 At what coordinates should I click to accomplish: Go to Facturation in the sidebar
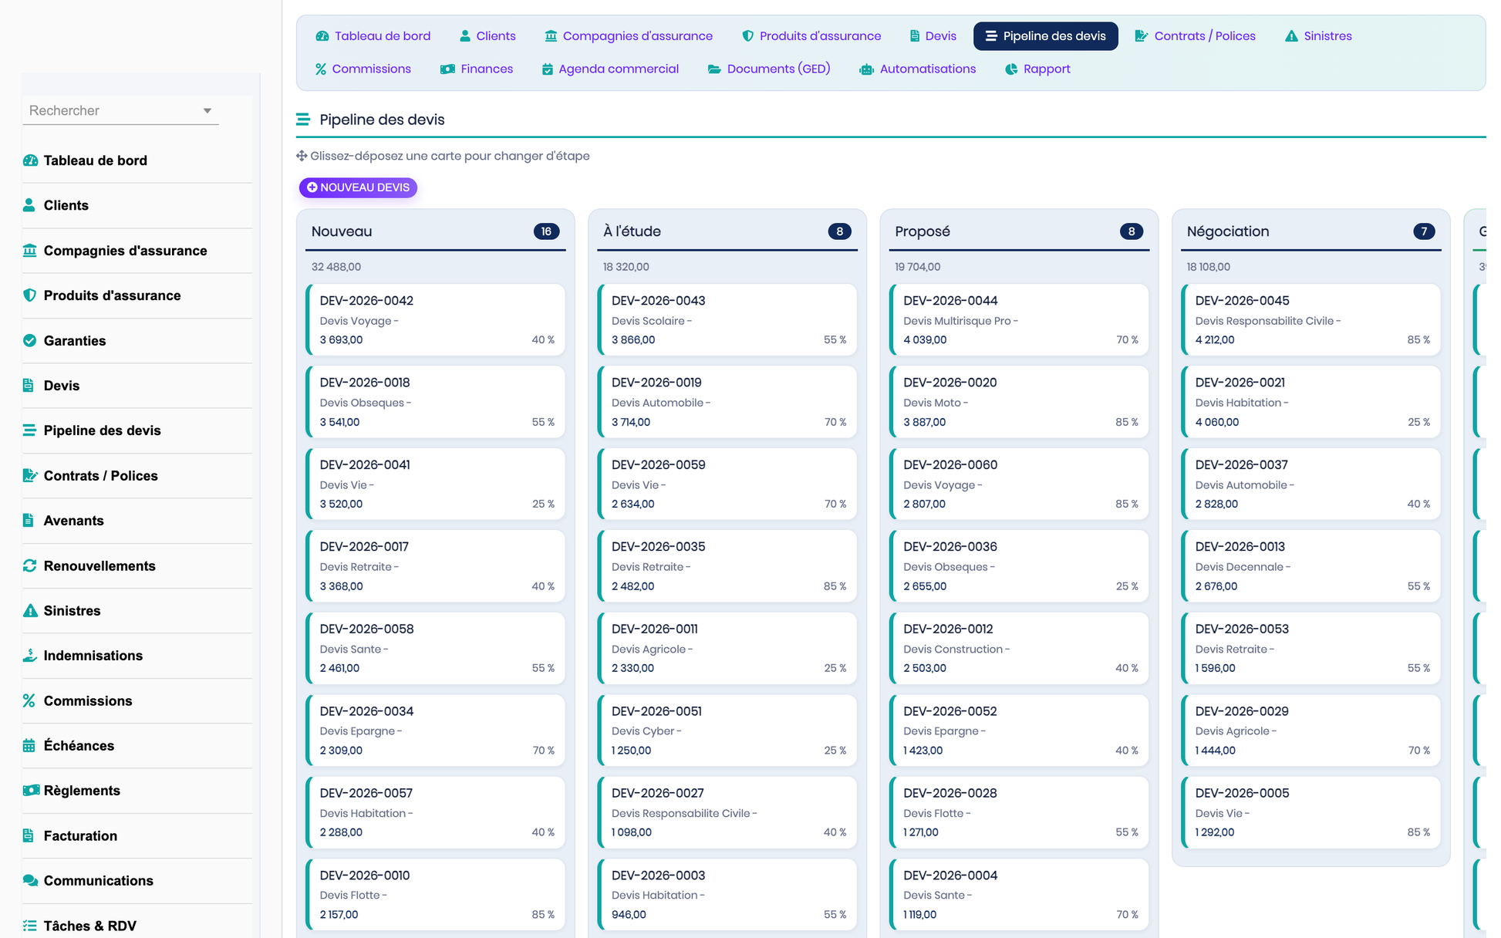tap(80, 835)
